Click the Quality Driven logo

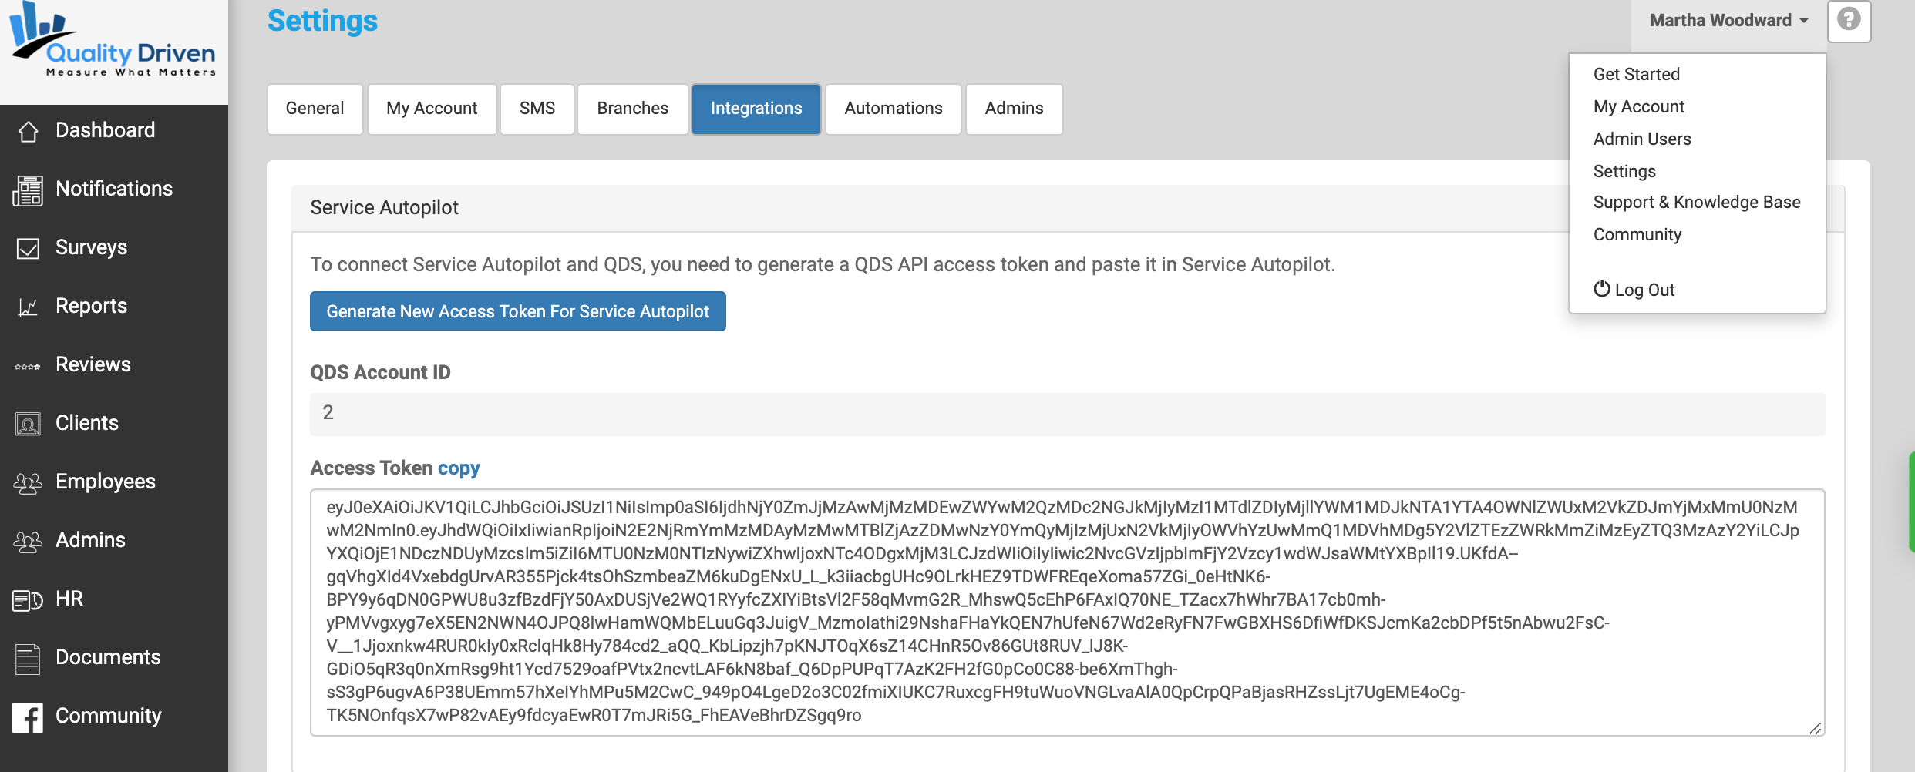(113, 40)
